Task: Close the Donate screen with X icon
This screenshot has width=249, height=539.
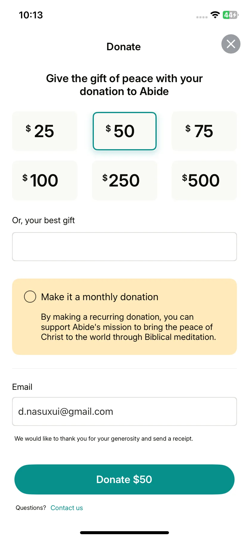Action: pyautogui.click(x=231, y=44)
